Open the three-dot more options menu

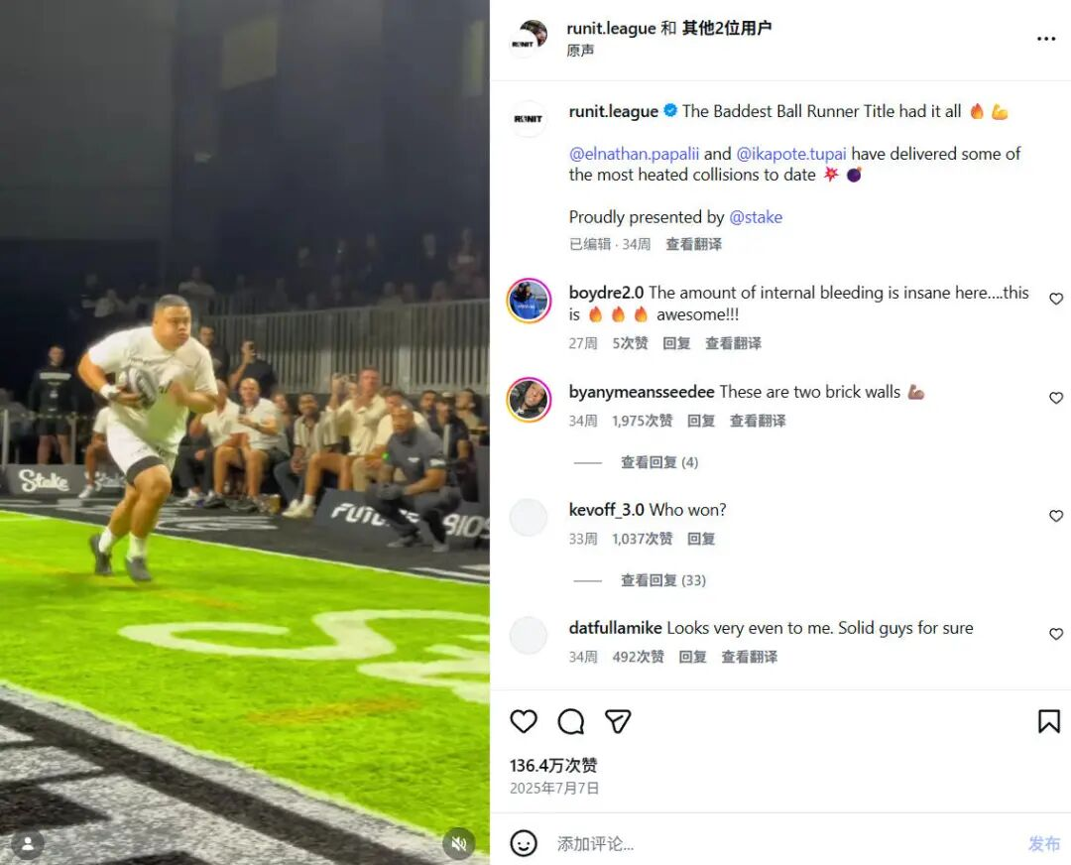click(1046, 39)
